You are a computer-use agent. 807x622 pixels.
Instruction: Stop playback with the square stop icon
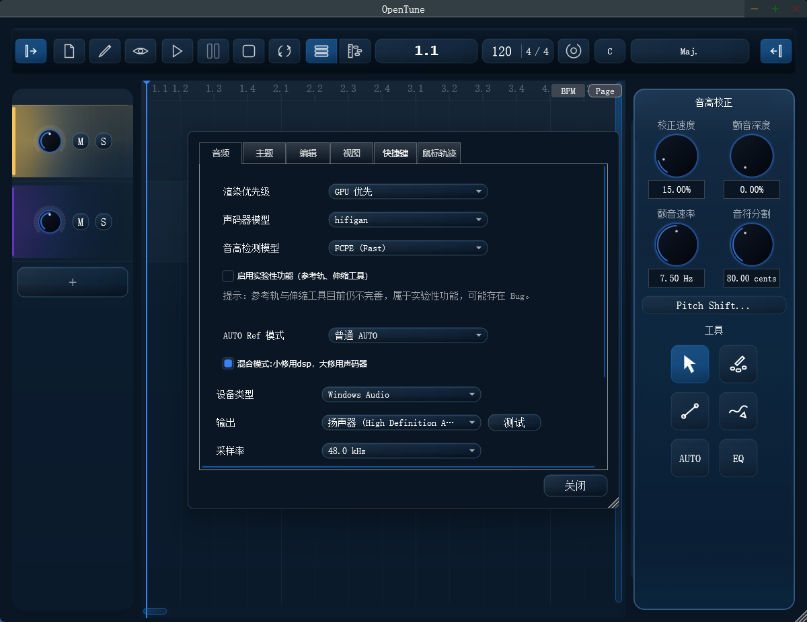click(249, 51)
